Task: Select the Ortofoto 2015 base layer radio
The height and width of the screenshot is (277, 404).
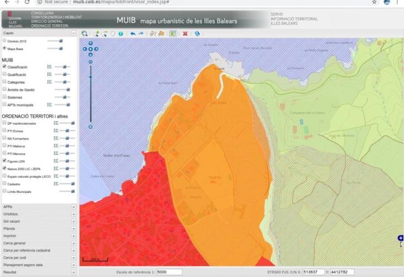Action: pos(4,40)
